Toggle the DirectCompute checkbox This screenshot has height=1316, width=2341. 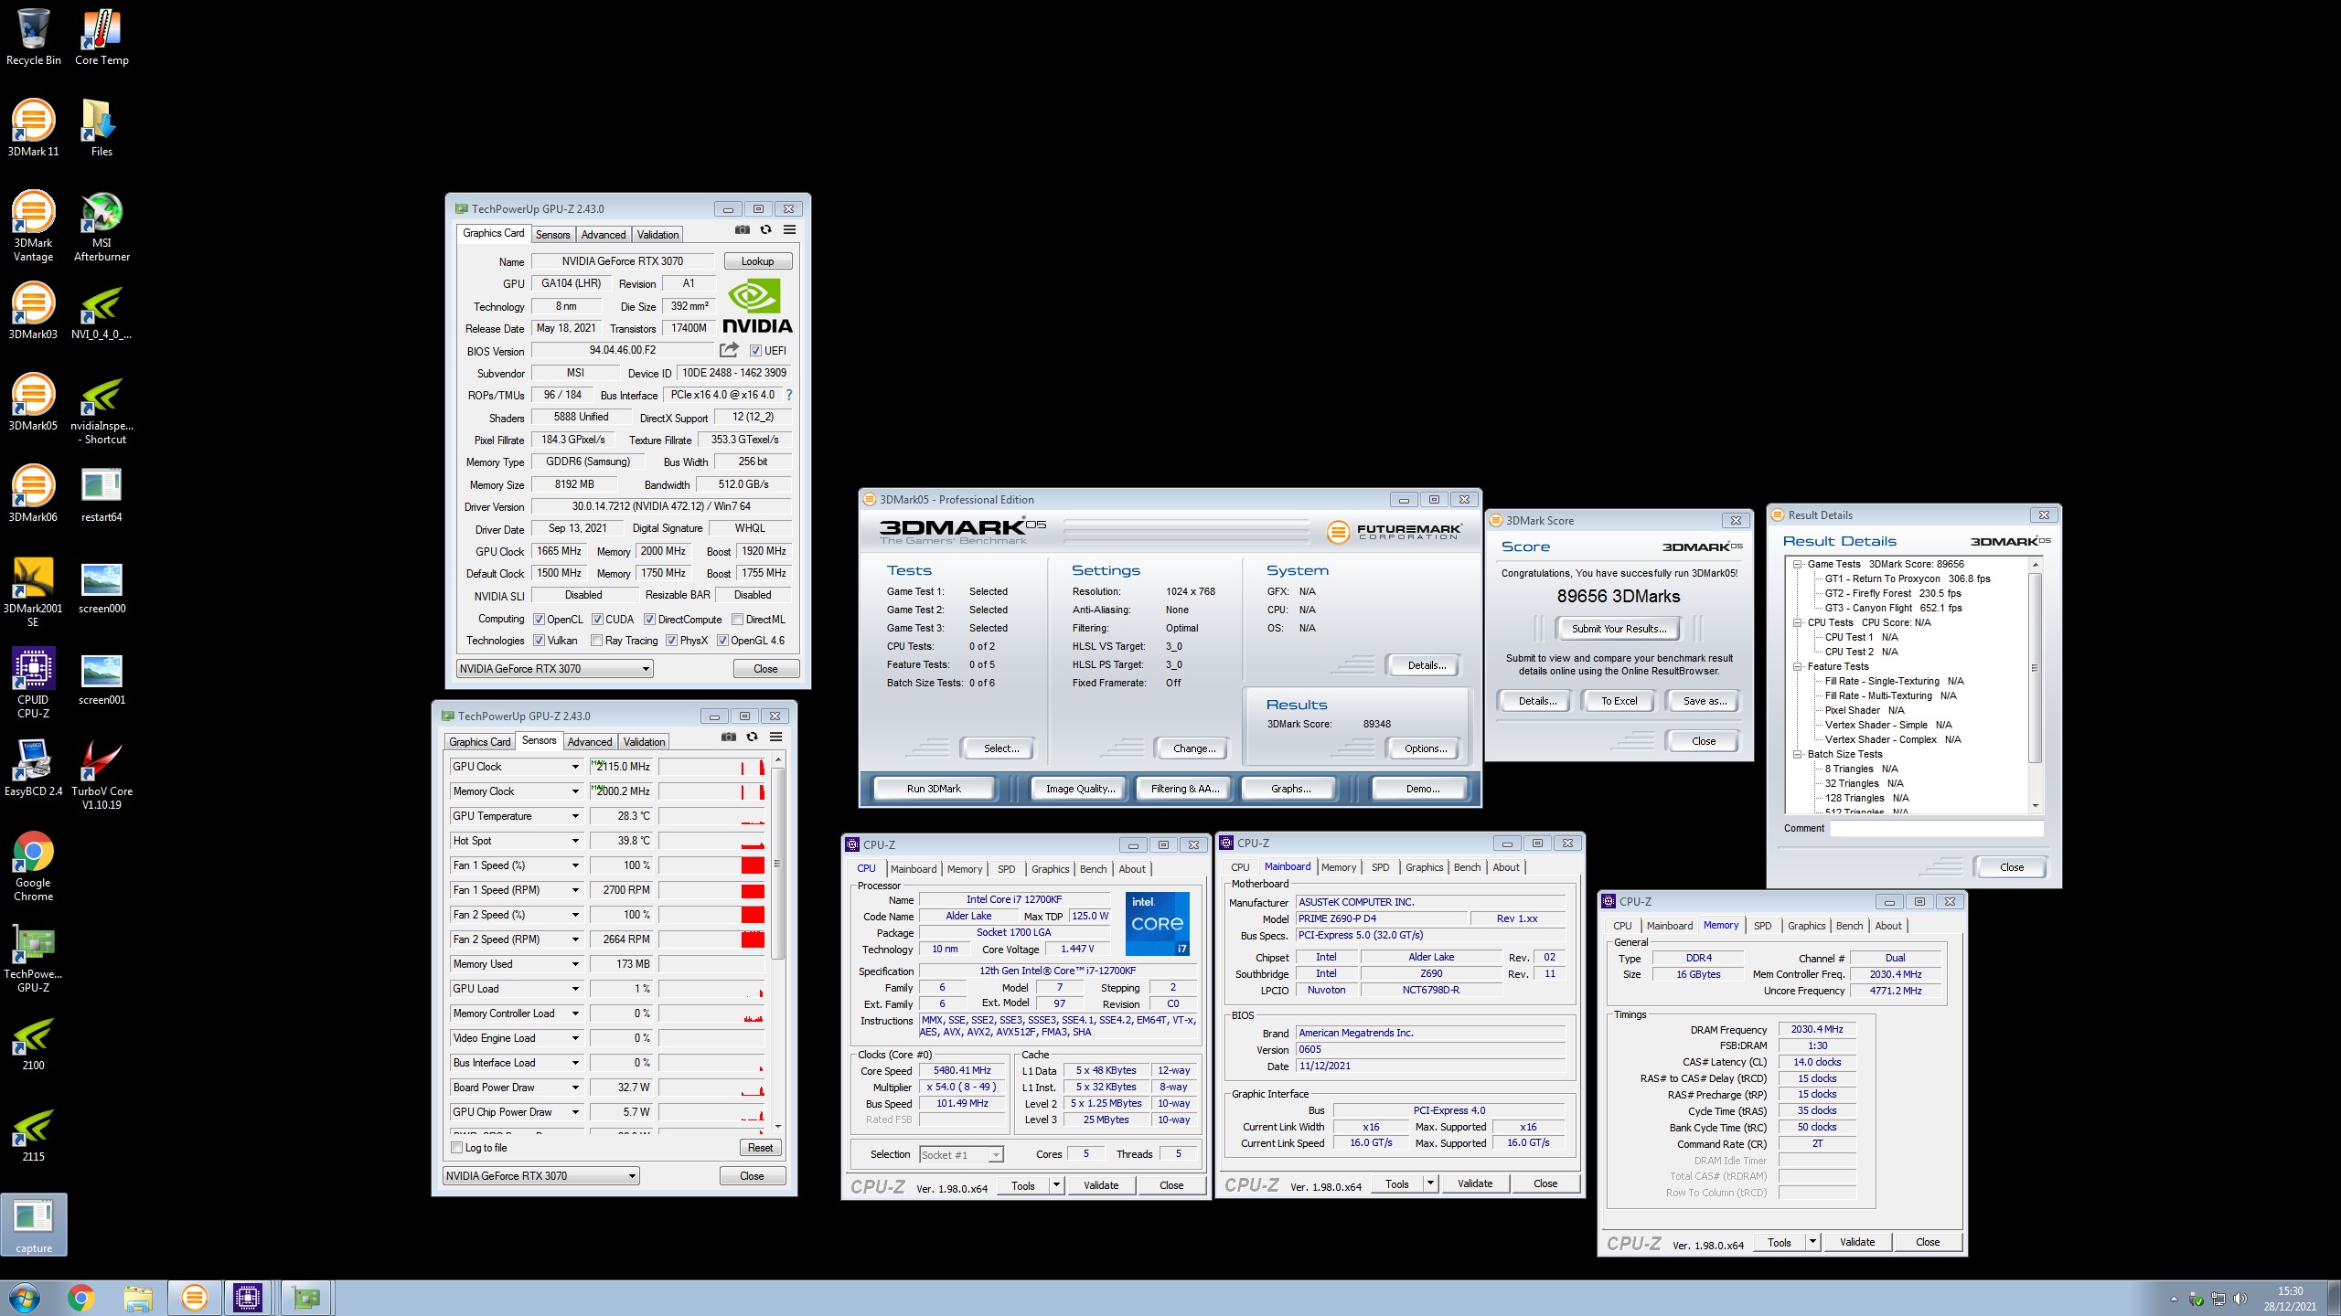[650, 620]
